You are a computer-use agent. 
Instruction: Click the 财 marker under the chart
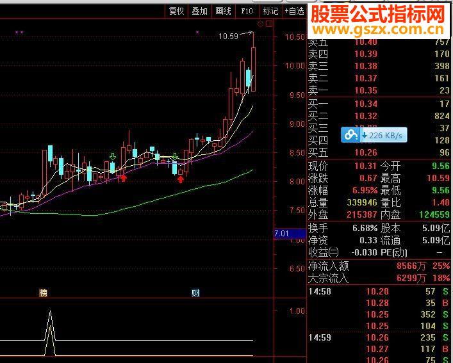click(x=195, y=293)
